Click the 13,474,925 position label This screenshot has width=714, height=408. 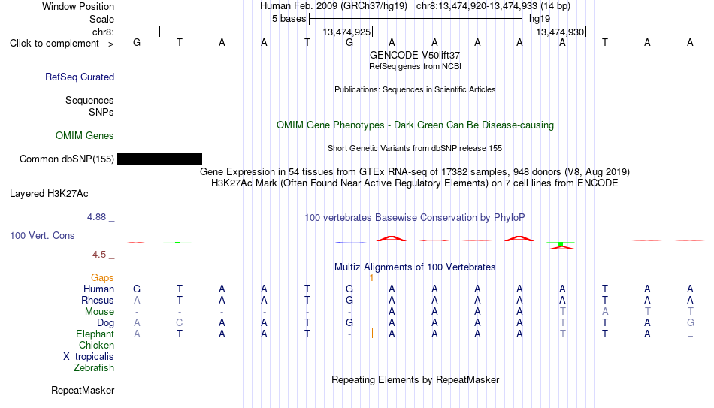346,32
